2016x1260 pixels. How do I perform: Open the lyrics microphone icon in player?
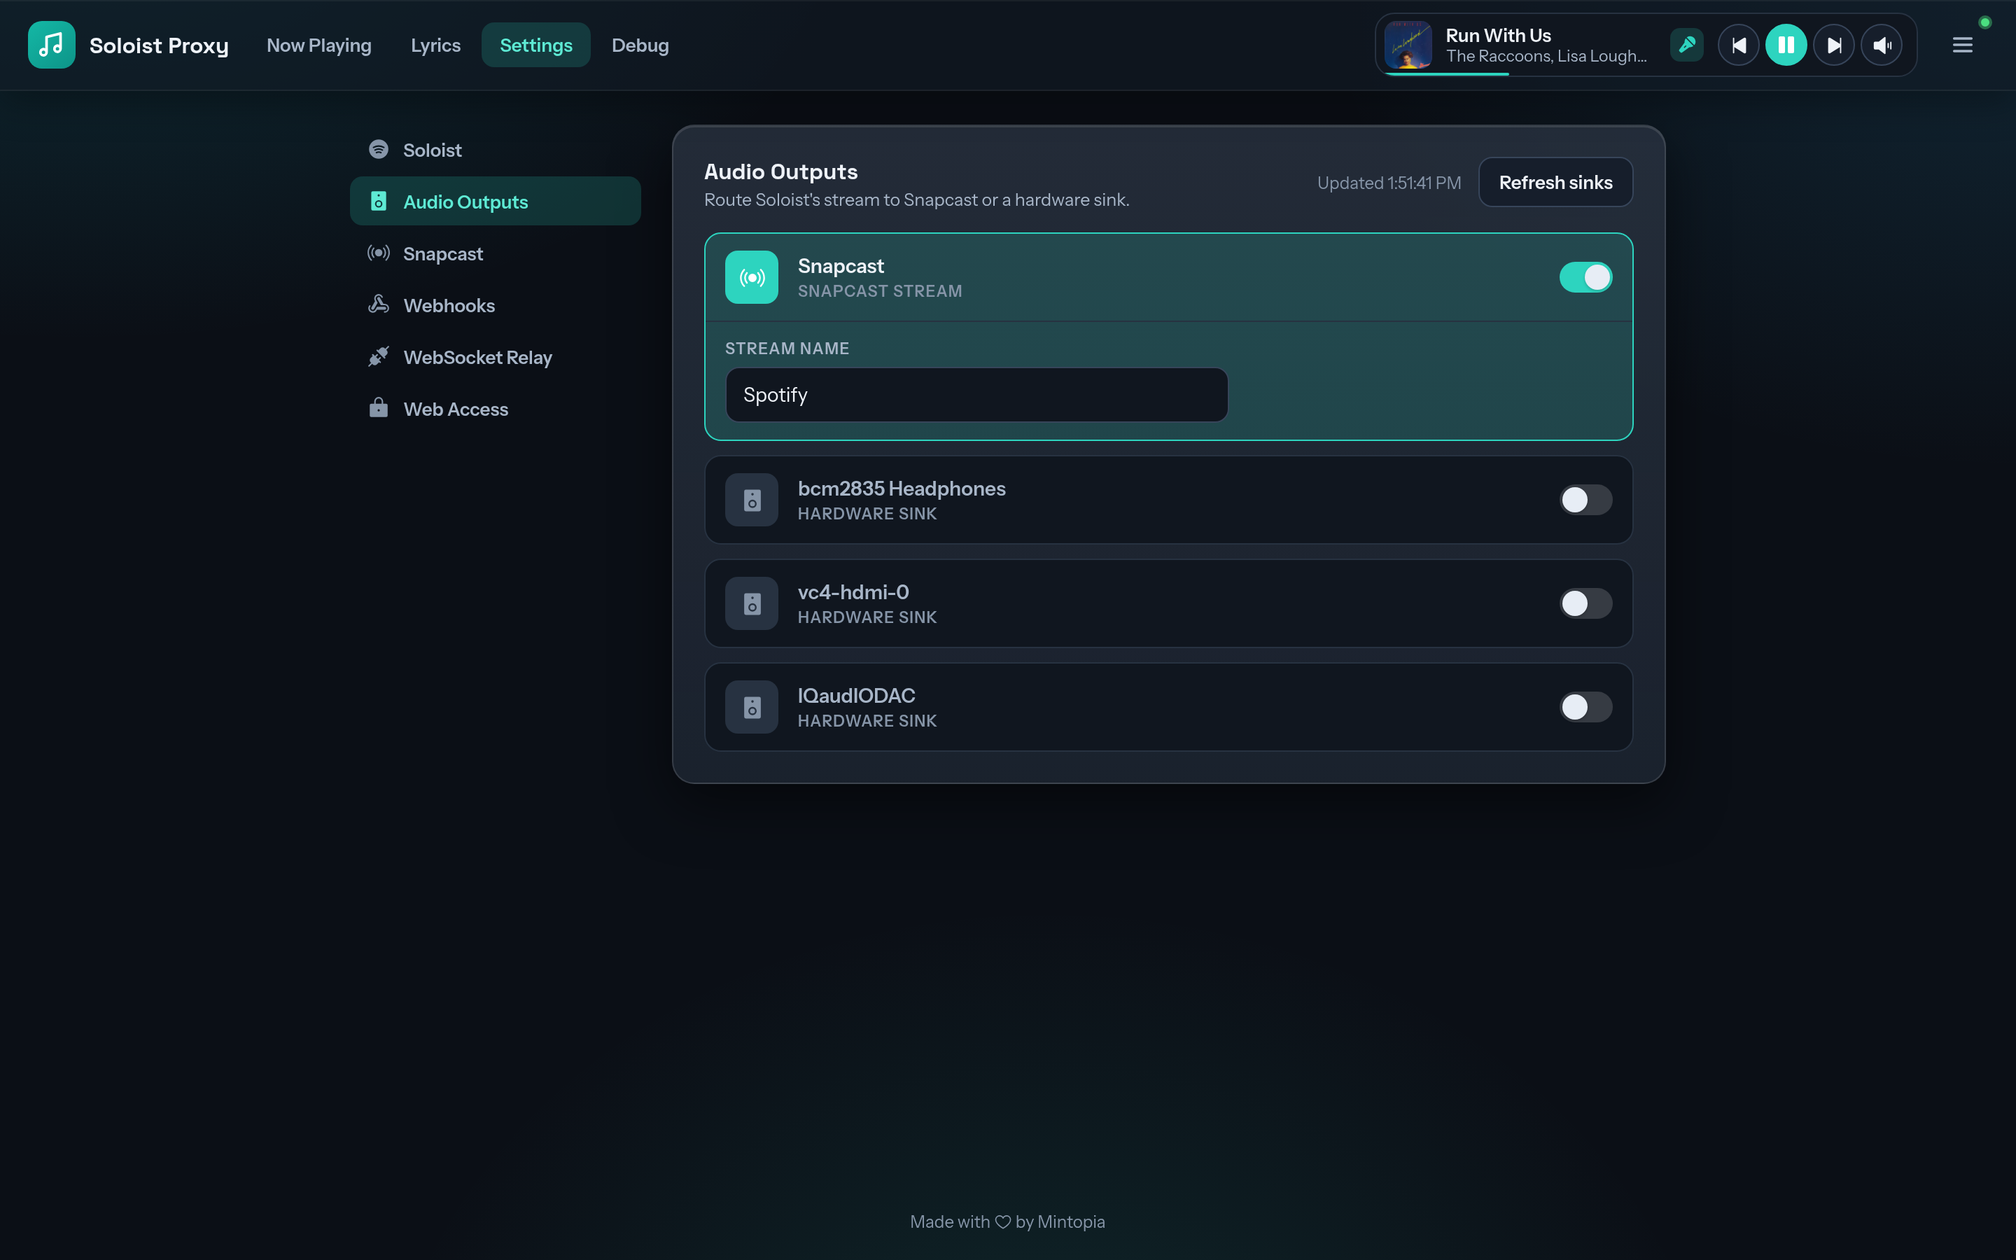tap(1686, 45)
